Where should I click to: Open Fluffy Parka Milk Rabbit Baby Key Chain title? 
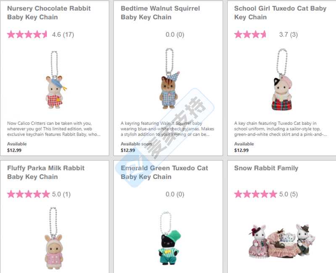46,172
